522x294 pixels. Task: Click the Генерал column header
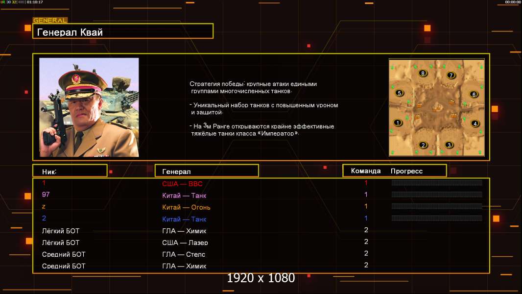tap(206, 171)
